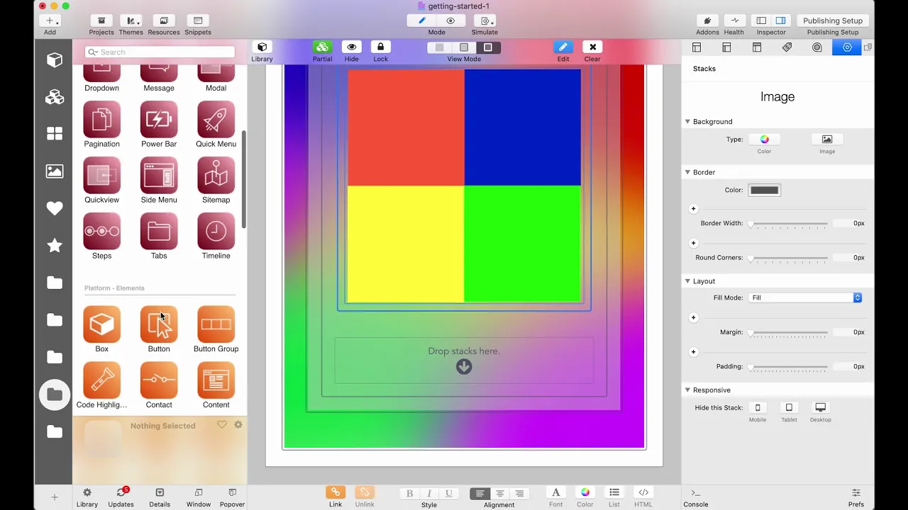
Task: Click the Edit pencil button
Action: point(563,47)
